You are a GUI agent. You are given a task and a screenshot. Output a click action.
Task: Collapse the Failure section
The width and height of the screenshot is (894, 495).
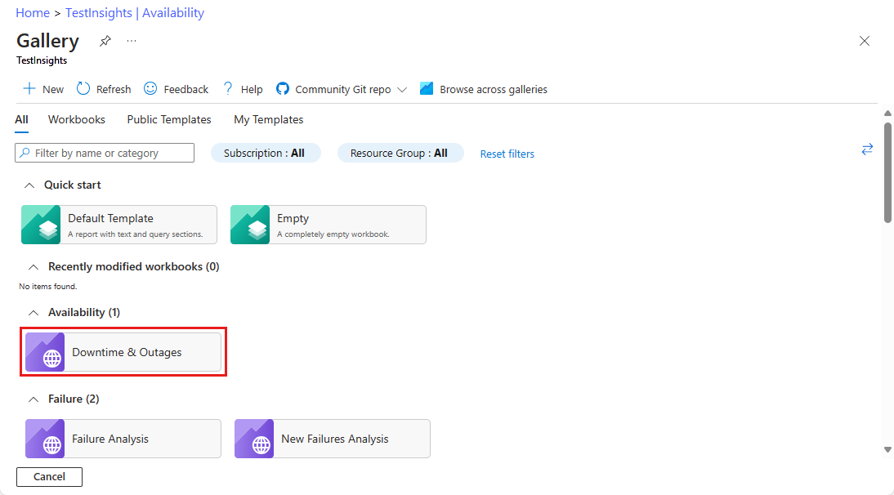point(34,399)
